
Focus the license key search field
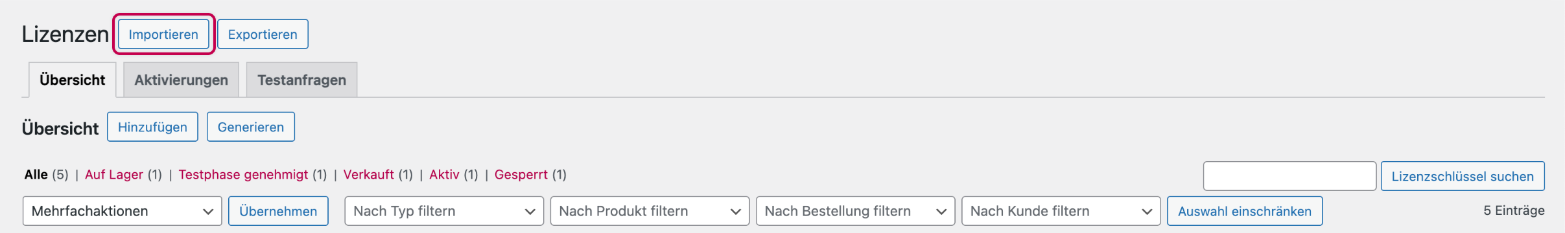tap(1289, 176)
